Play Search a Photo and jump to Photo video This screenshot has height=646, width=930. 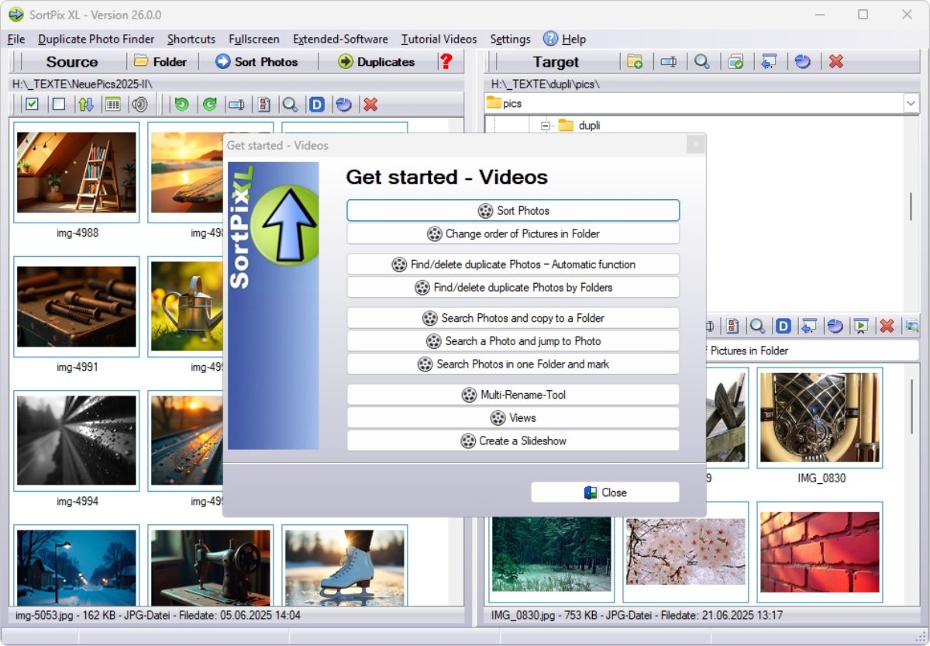(513, 341)
